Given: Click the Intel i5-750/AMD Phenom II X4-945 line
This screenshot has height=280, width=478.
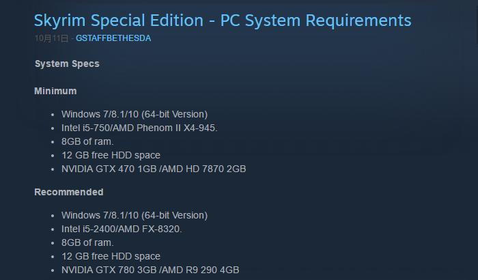Looking at the screenshot, I should (x=139, y=128).
